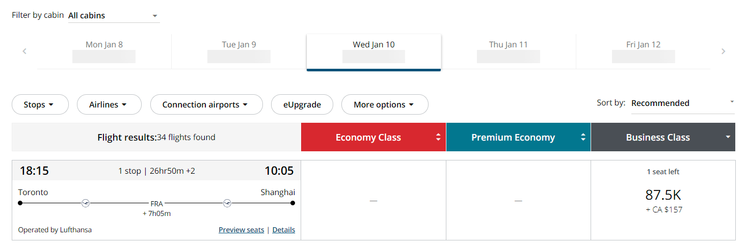
Task: Open the Sort by Recommended dropdown
Action: (x=683, y=103)
